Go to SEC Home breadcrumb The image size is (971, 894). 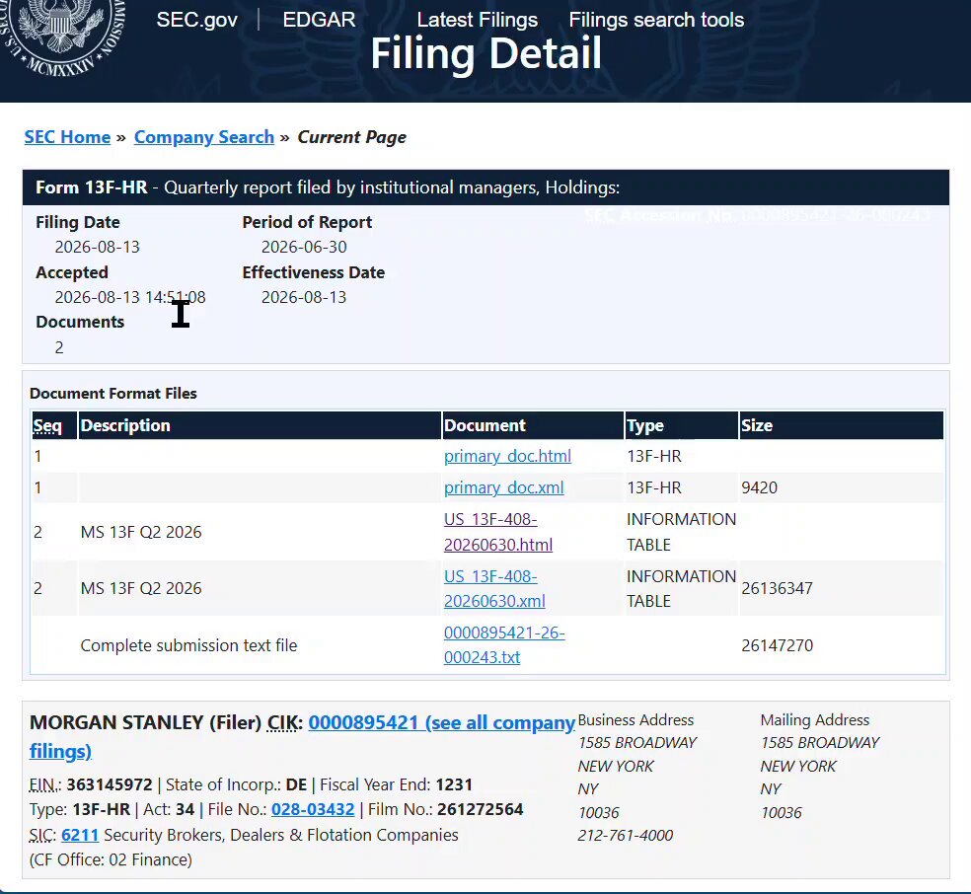[x=67, y=137]
